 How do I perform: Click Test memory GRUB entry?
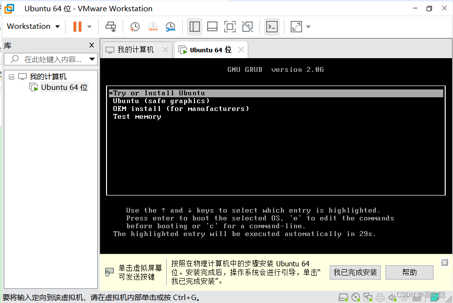tap(137, 116)
